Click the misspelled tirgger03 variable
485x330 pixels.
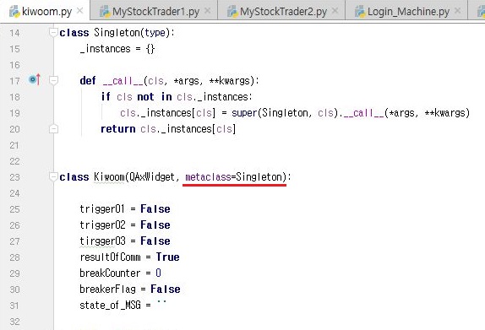click(x=102, y=241)
